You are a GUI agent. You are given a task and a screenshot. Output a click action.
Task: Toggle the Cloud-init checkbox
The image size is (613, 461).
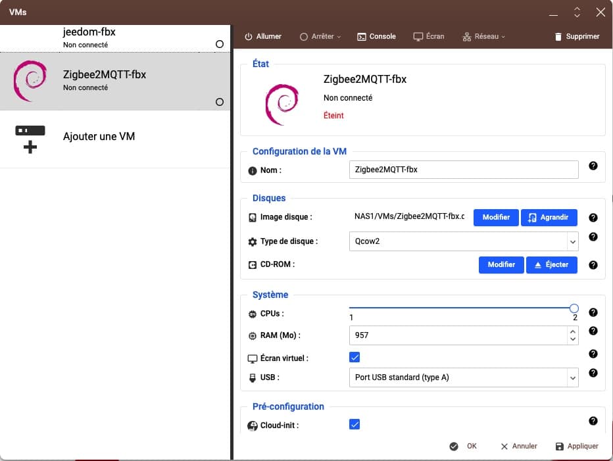pos(355,424)
